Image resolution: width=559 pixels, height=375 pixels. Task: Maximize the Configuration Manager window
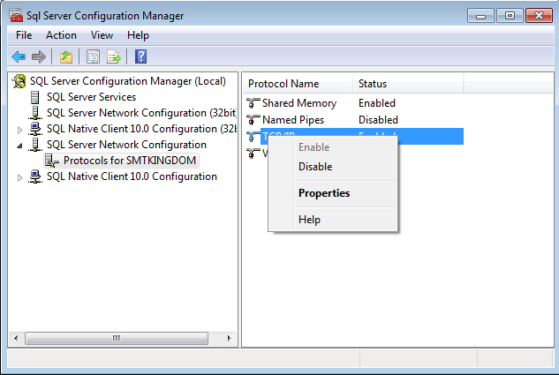pyautogui.click(x=510, y=16)
